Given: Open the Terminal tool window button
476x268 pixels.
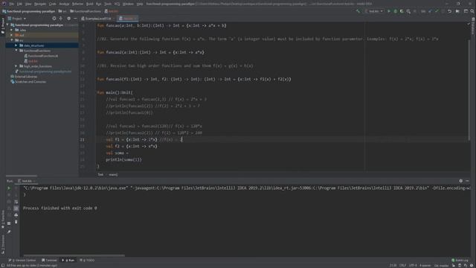Looking at the screenshot, I should [50, 261].
